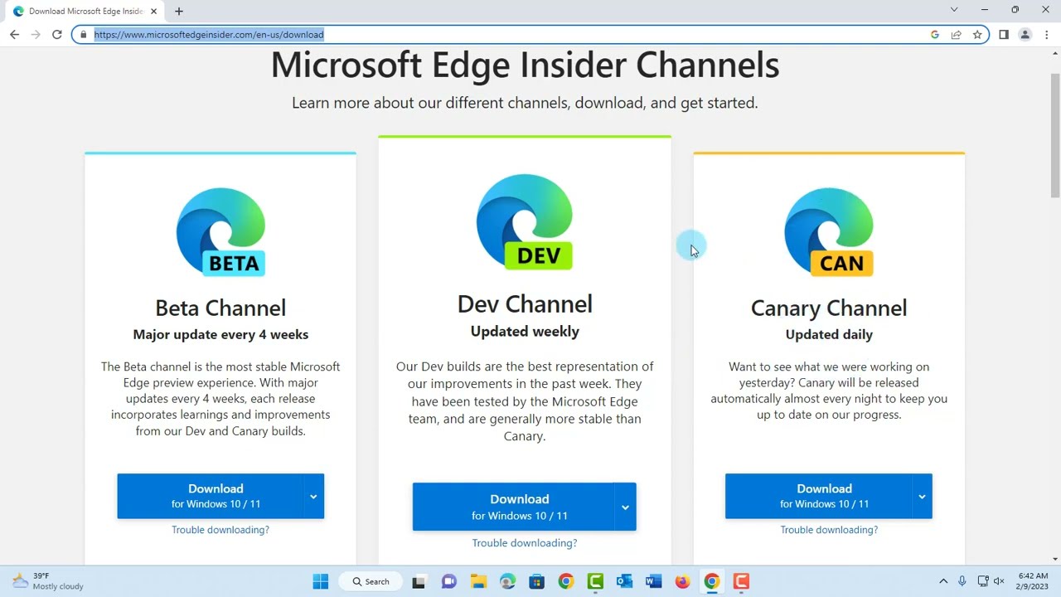The image size is (1061, 597).
Task: Click the muted volume tray icon
Action: [999, 581]
